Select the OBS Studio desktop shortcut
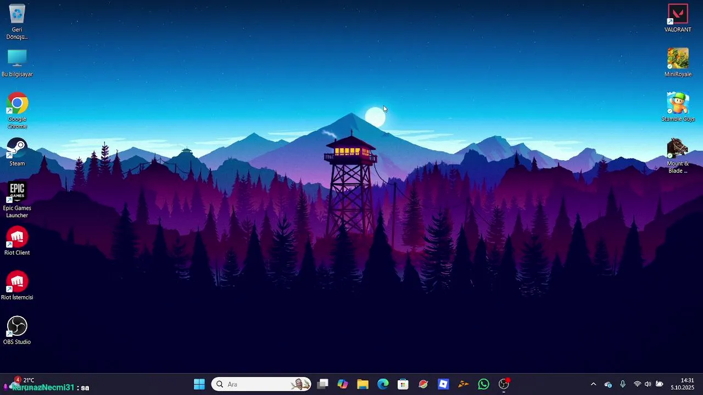This screenshot has width=703, height=395. [x=17, y=331]
